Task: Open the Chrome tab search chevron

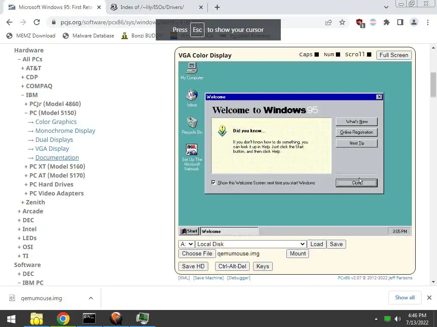Action: point(386,7)
